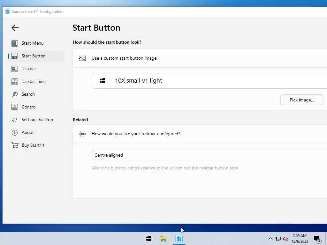The image size is (327, 245).
Task: Click the taskbar alignment icon
Action: coord(82,134)
